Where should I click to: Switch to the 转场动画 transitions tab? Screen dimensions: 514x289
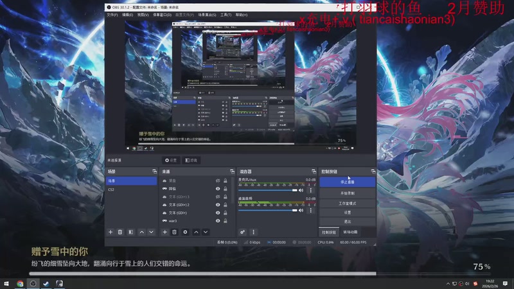(350, 232)
